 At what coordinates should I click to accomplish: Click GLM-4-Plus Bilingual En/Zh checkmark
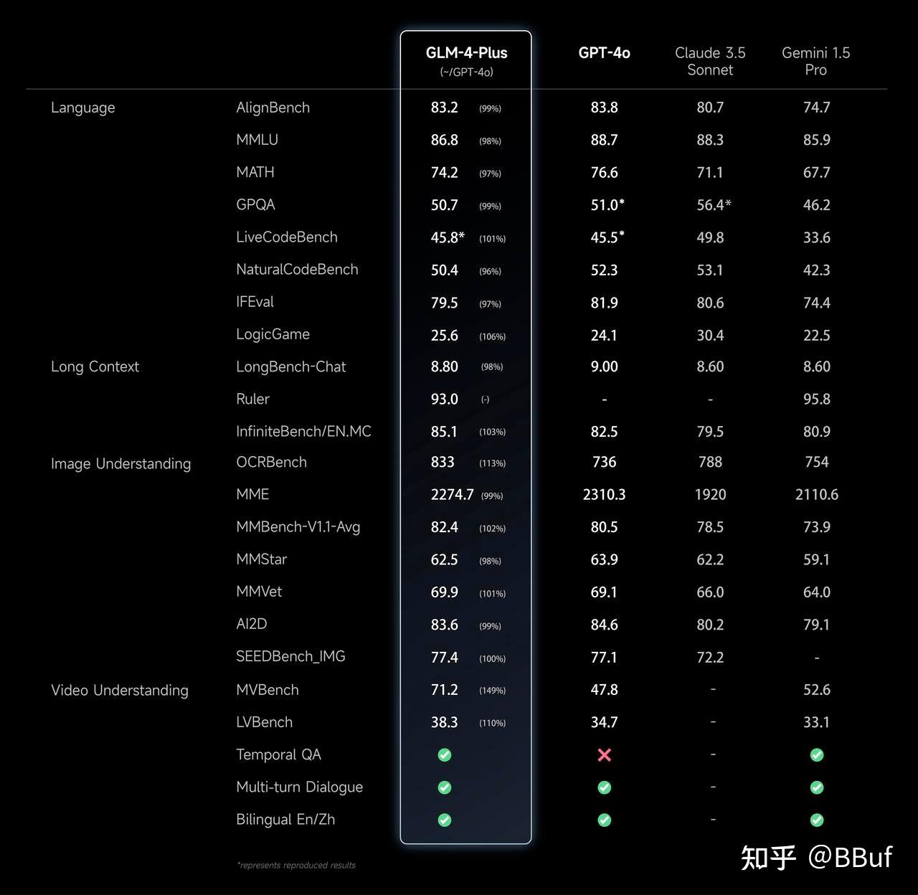445,820
